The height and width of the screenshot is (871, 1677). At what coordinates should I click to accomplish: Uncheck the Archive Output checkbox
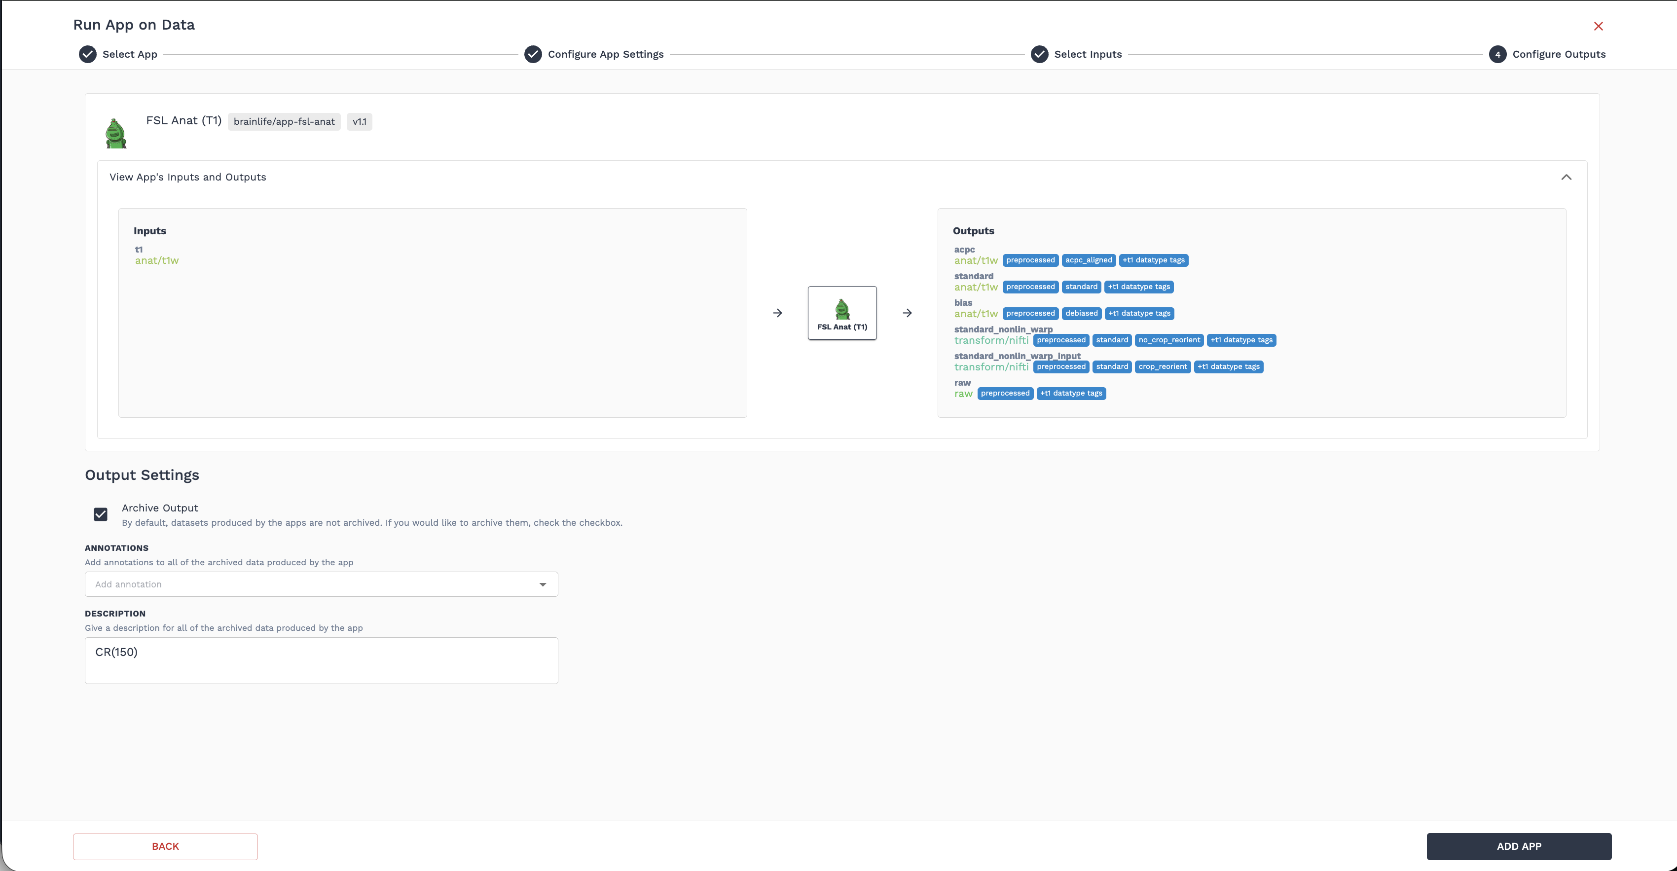(x=100, y=514)
